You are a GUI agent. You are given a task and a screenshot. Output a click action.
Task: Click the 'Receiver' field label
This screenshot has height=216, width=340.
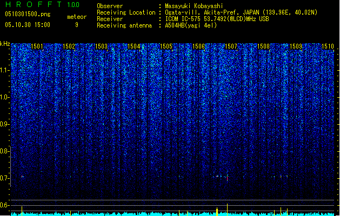point(110,19)
